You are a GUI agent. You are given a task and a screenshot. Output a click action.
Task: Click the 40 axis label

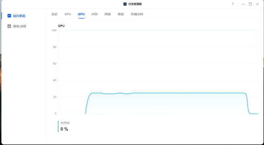point(55,81)
